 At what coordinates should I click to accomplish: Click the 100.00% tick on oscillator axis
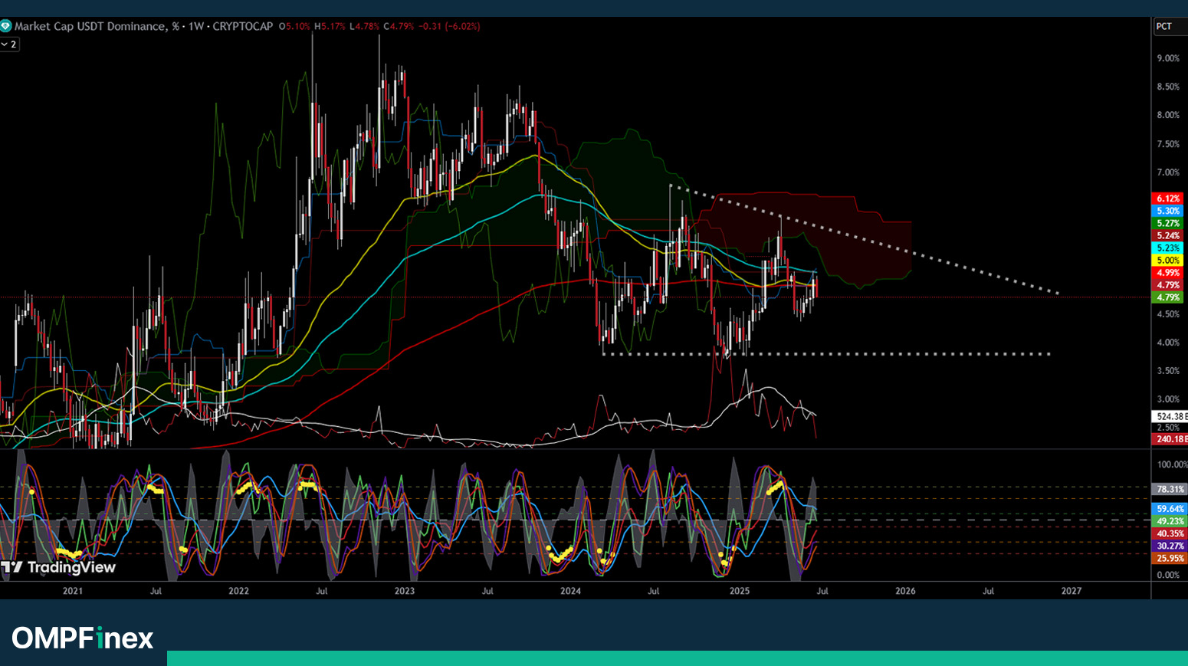point(1172,464)
